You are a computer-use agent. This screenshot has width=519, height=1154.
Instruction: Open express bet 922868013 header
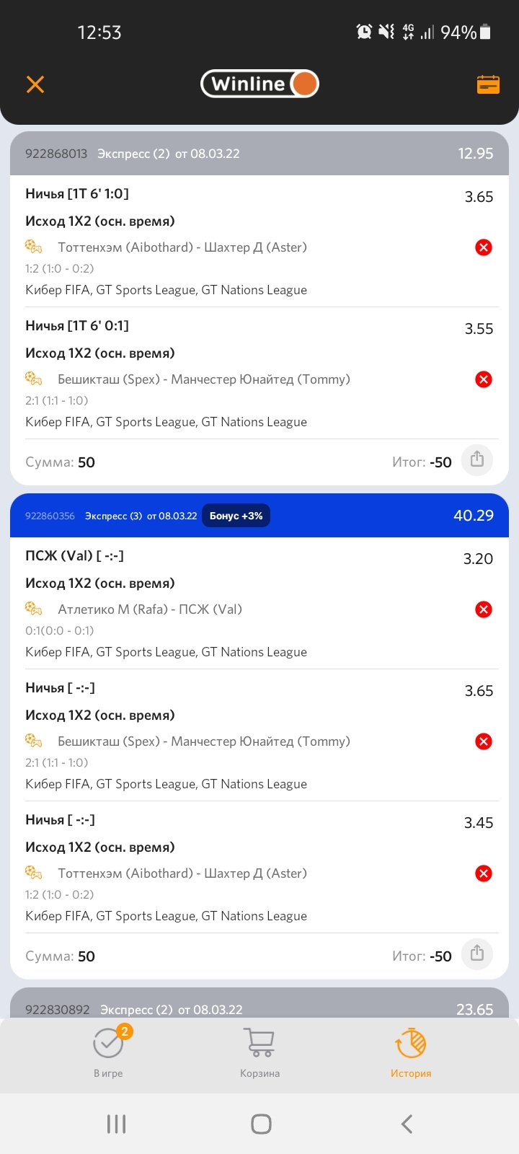click(259, 153)
